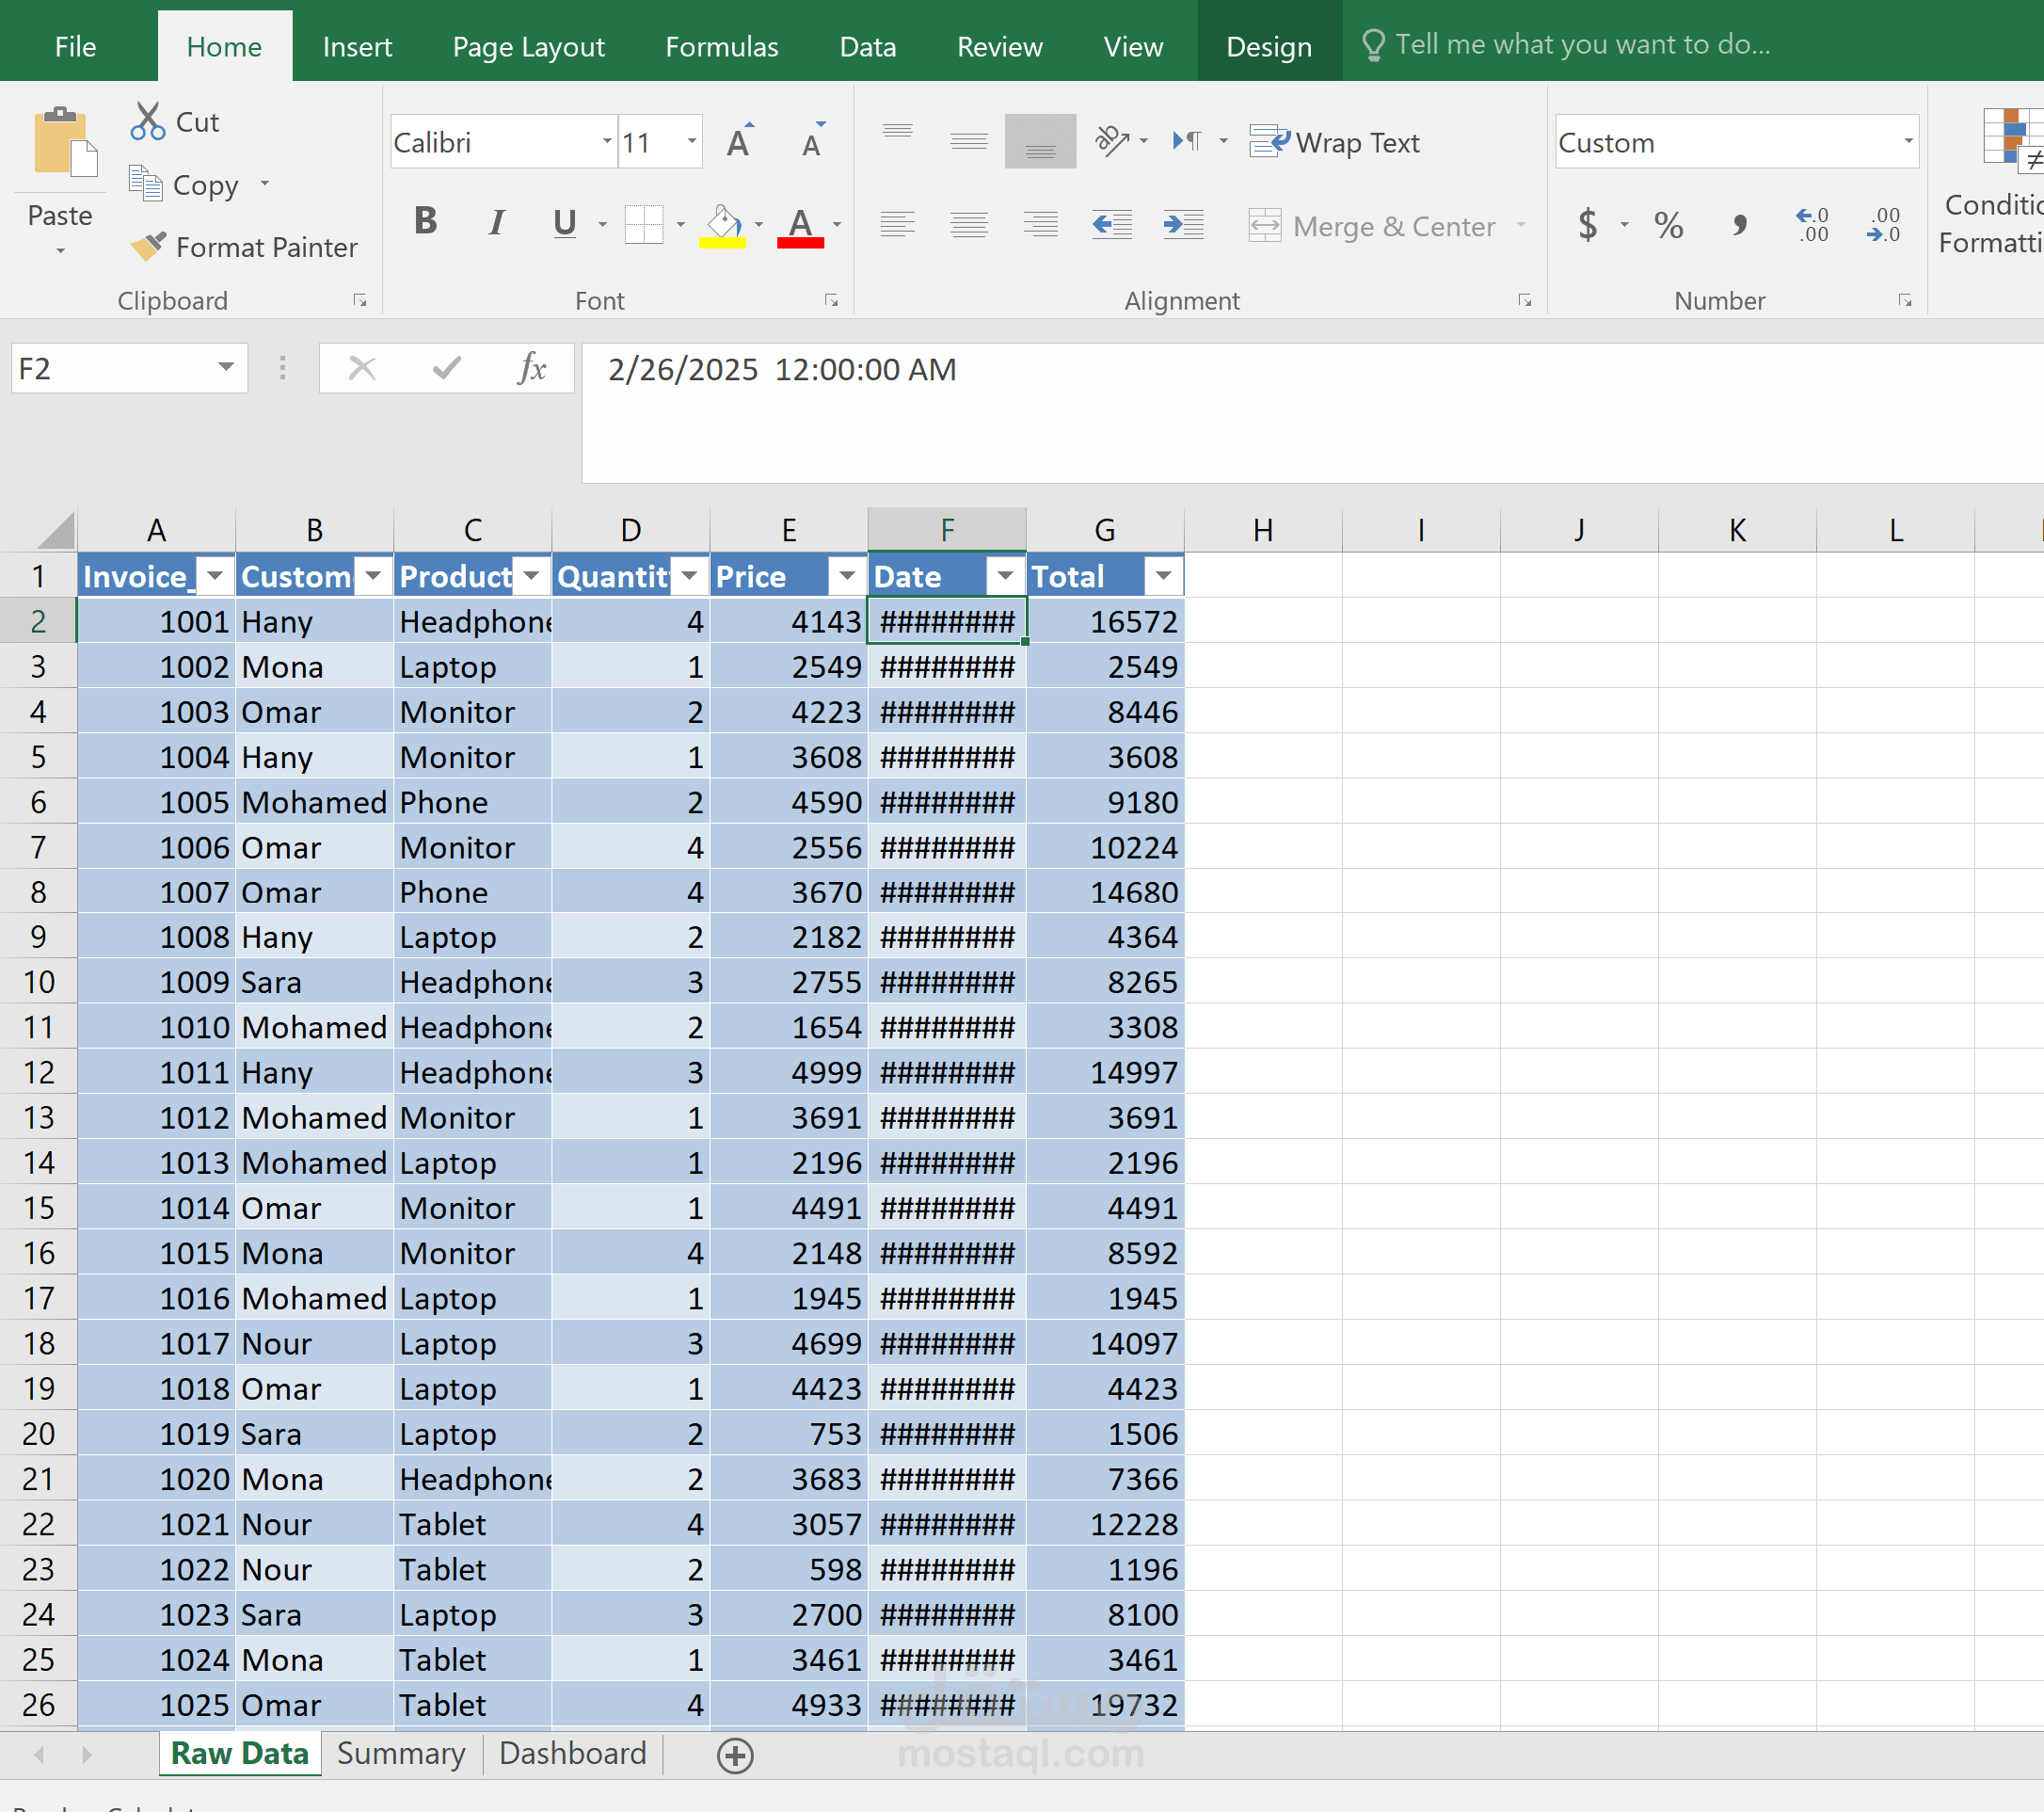
Task: Toggle Bold formatting
Action: (x=425, y=221)
